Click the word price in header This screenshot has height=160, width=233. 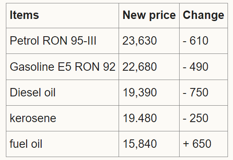162,16
